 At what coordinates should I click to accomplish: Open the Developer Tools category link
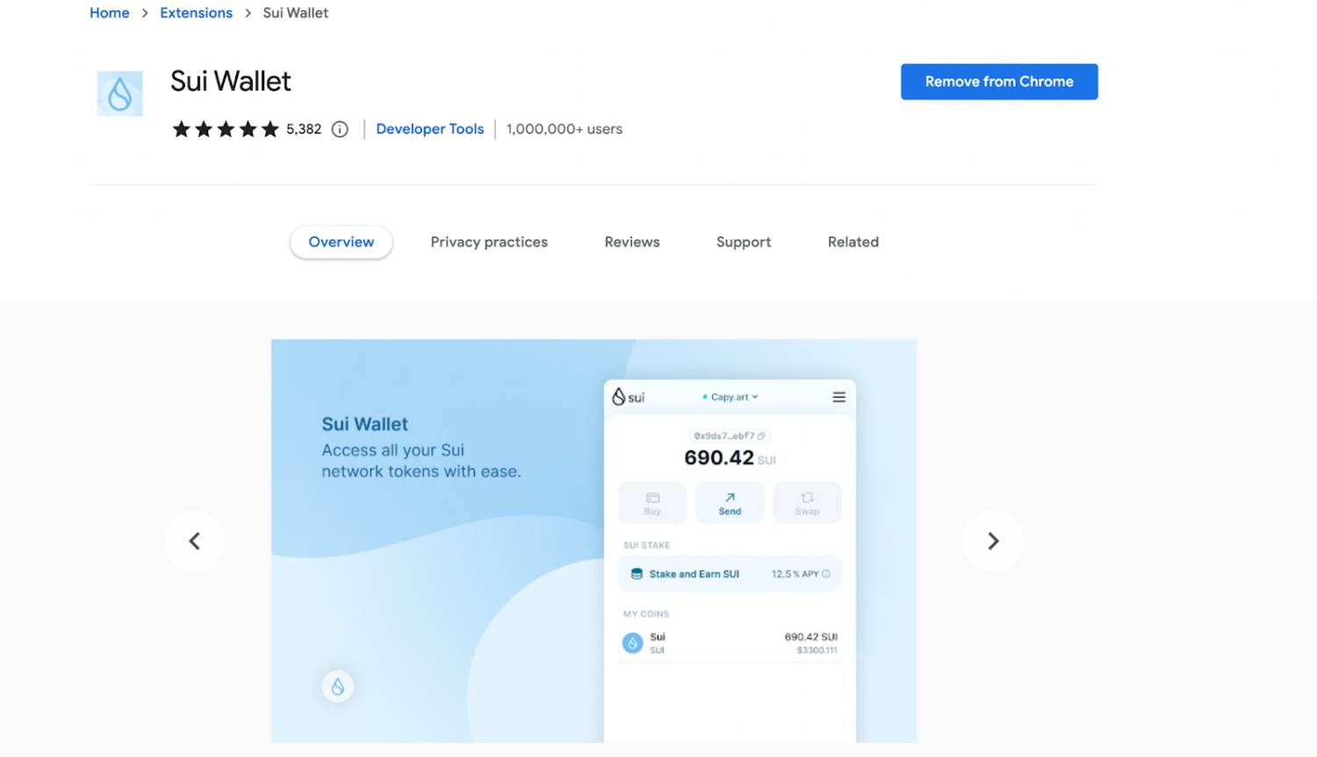[430, 129]
